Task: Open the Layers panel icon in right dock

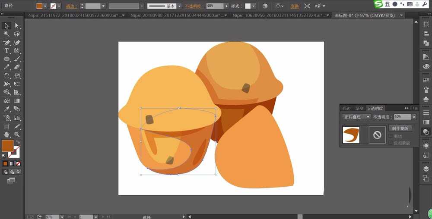Action: click(426, 169)
